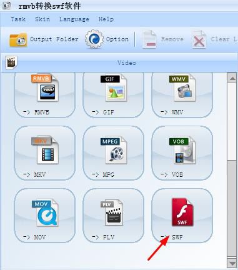Select the SWF Flash format icon

[182, 212]
